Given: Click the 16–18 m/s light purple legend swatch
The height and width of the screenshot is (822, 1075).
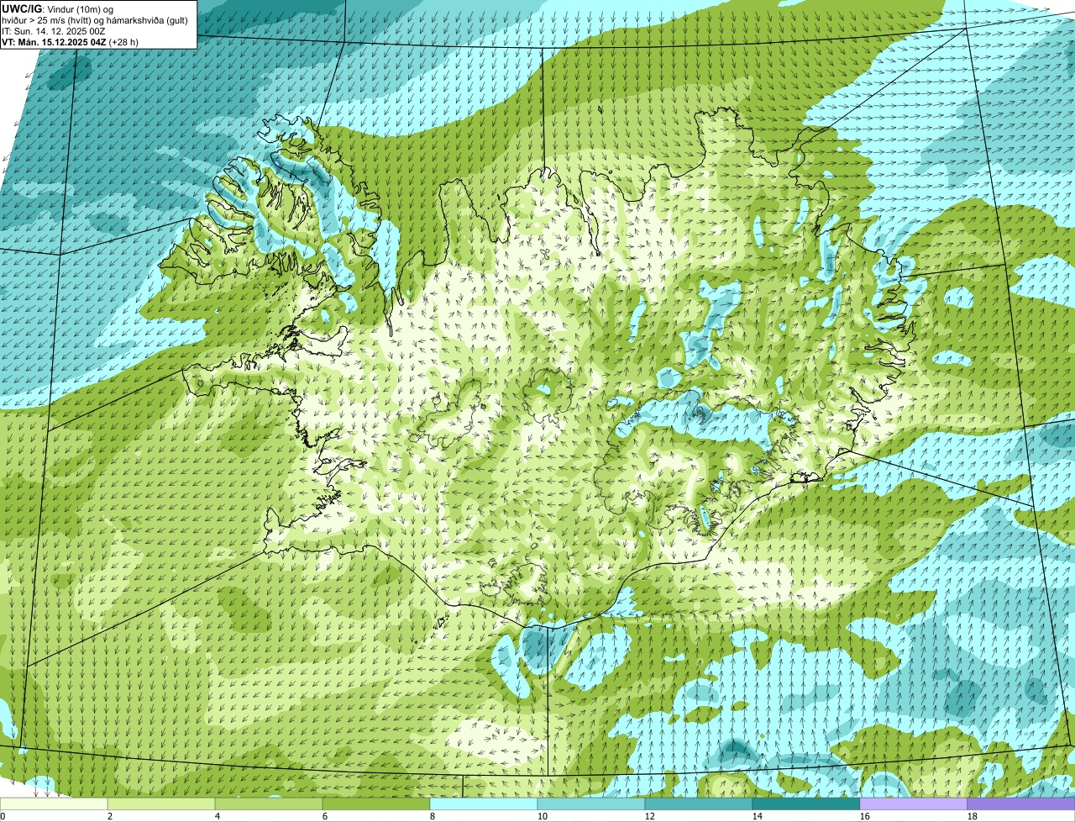Looking at the screenshot, I should 914,804.
